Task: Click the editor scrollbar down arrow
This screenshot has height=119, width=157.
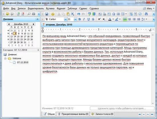Action: point(153,103)
